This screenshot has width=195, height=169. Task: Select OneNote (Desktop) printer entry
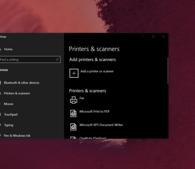point(93,138)
